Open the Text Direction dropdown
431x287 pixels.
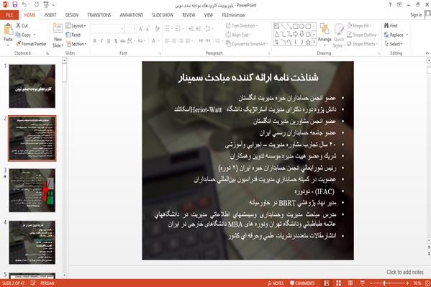(x=242, y=26)
